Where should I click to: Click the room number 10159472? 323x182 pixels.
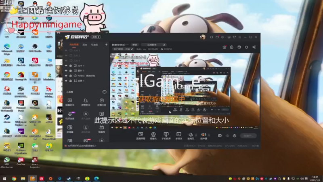click(x=153, y=49)
